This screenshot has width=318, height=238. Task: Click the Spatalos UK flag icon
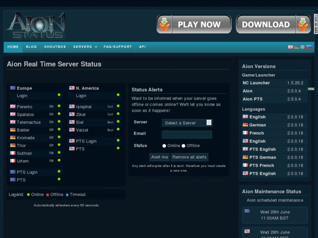13,114
